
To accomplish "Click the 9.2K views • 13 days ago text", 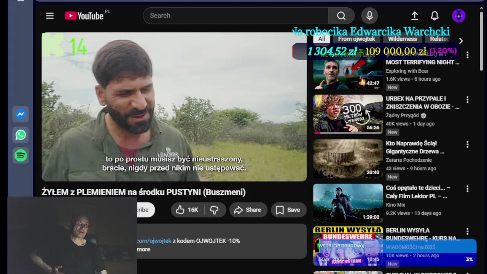I will 414,213.
